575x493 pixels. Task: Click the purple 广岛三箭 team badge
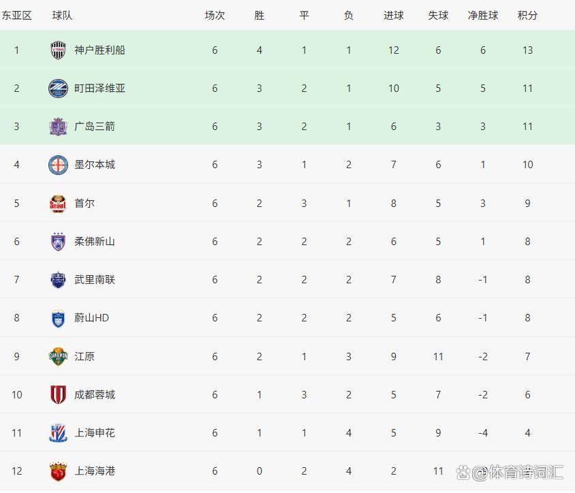58,127
